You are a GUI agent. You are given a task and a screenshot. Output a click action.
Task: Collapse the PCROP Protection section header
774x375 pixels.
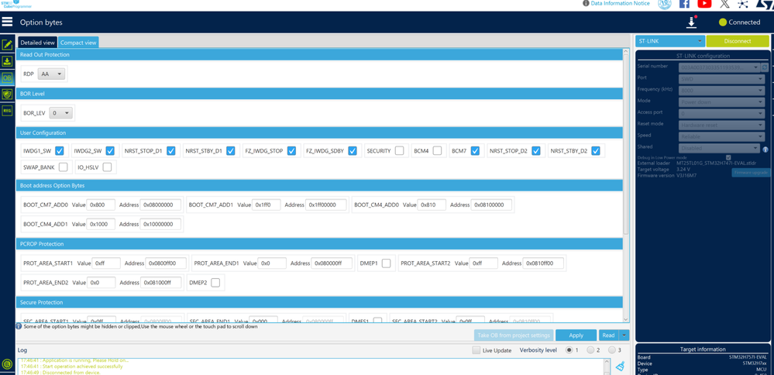click(319, 244)
